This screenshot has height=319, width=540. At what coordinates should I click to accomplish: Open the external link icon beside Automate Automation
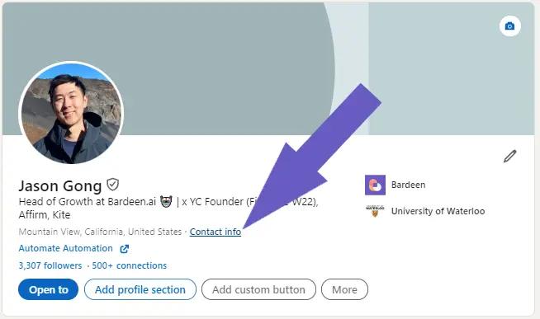click(125, 249)
